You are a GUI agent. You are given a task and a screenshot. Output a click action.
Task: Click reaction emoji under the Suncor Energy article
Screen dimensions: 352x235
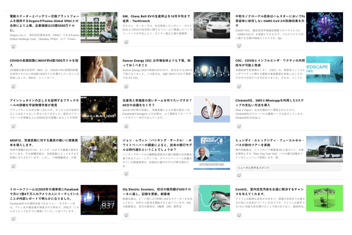(x=126, y=86)
